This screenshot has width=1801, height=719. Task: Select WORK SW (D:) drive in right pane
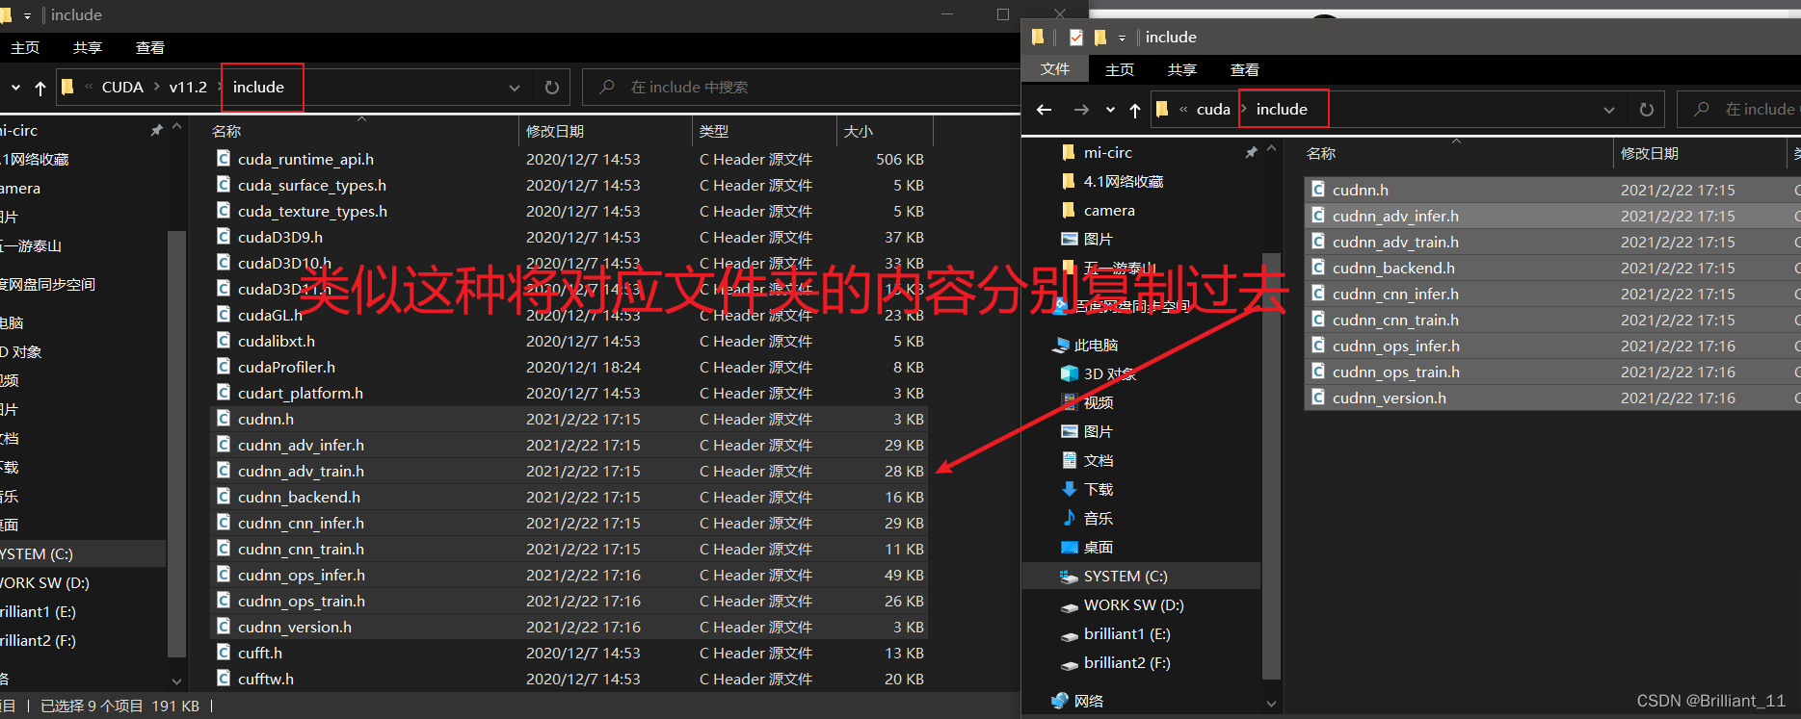coord(1133,604)
